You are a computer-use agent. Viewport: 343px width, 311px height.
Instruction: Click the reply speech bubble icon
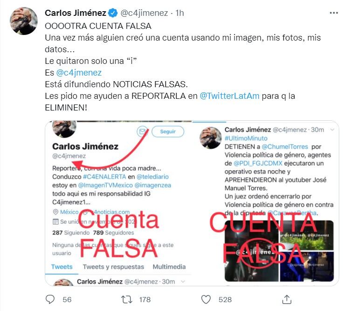(50, 299)
